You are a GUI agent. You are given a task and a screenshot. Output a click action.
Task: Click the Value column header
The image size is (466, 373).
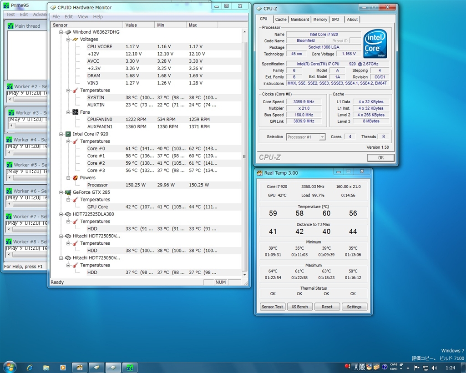pos(138,25)
